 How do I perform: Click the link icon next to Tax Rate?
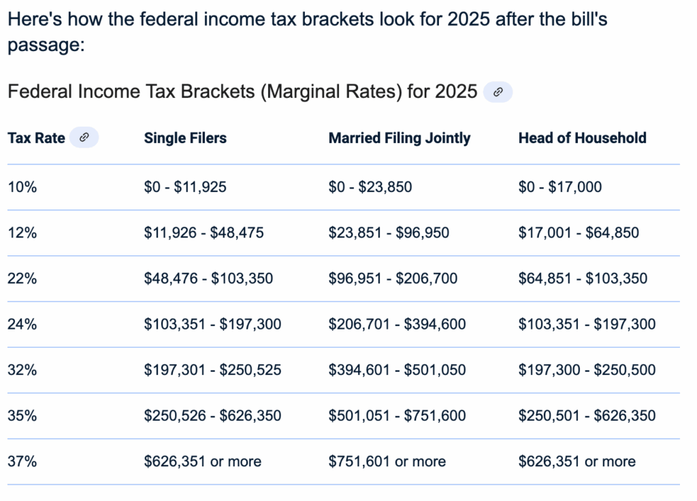point(84,138)
